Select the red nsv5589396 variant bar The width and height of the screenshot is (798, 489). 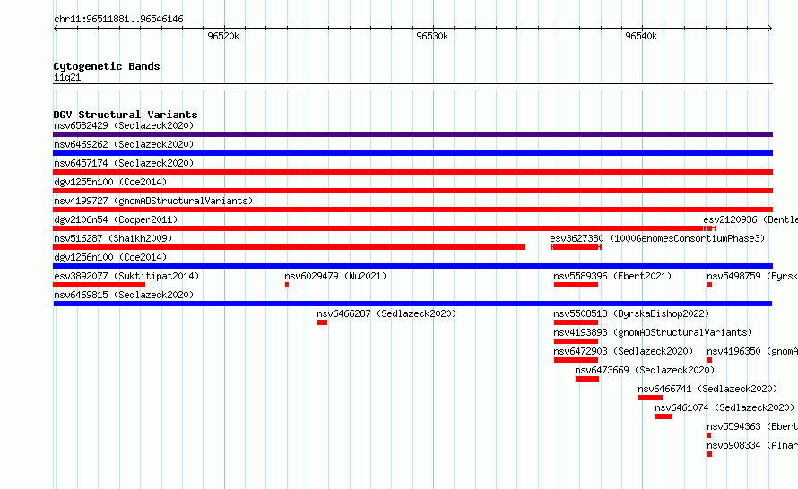click(577, 285)
